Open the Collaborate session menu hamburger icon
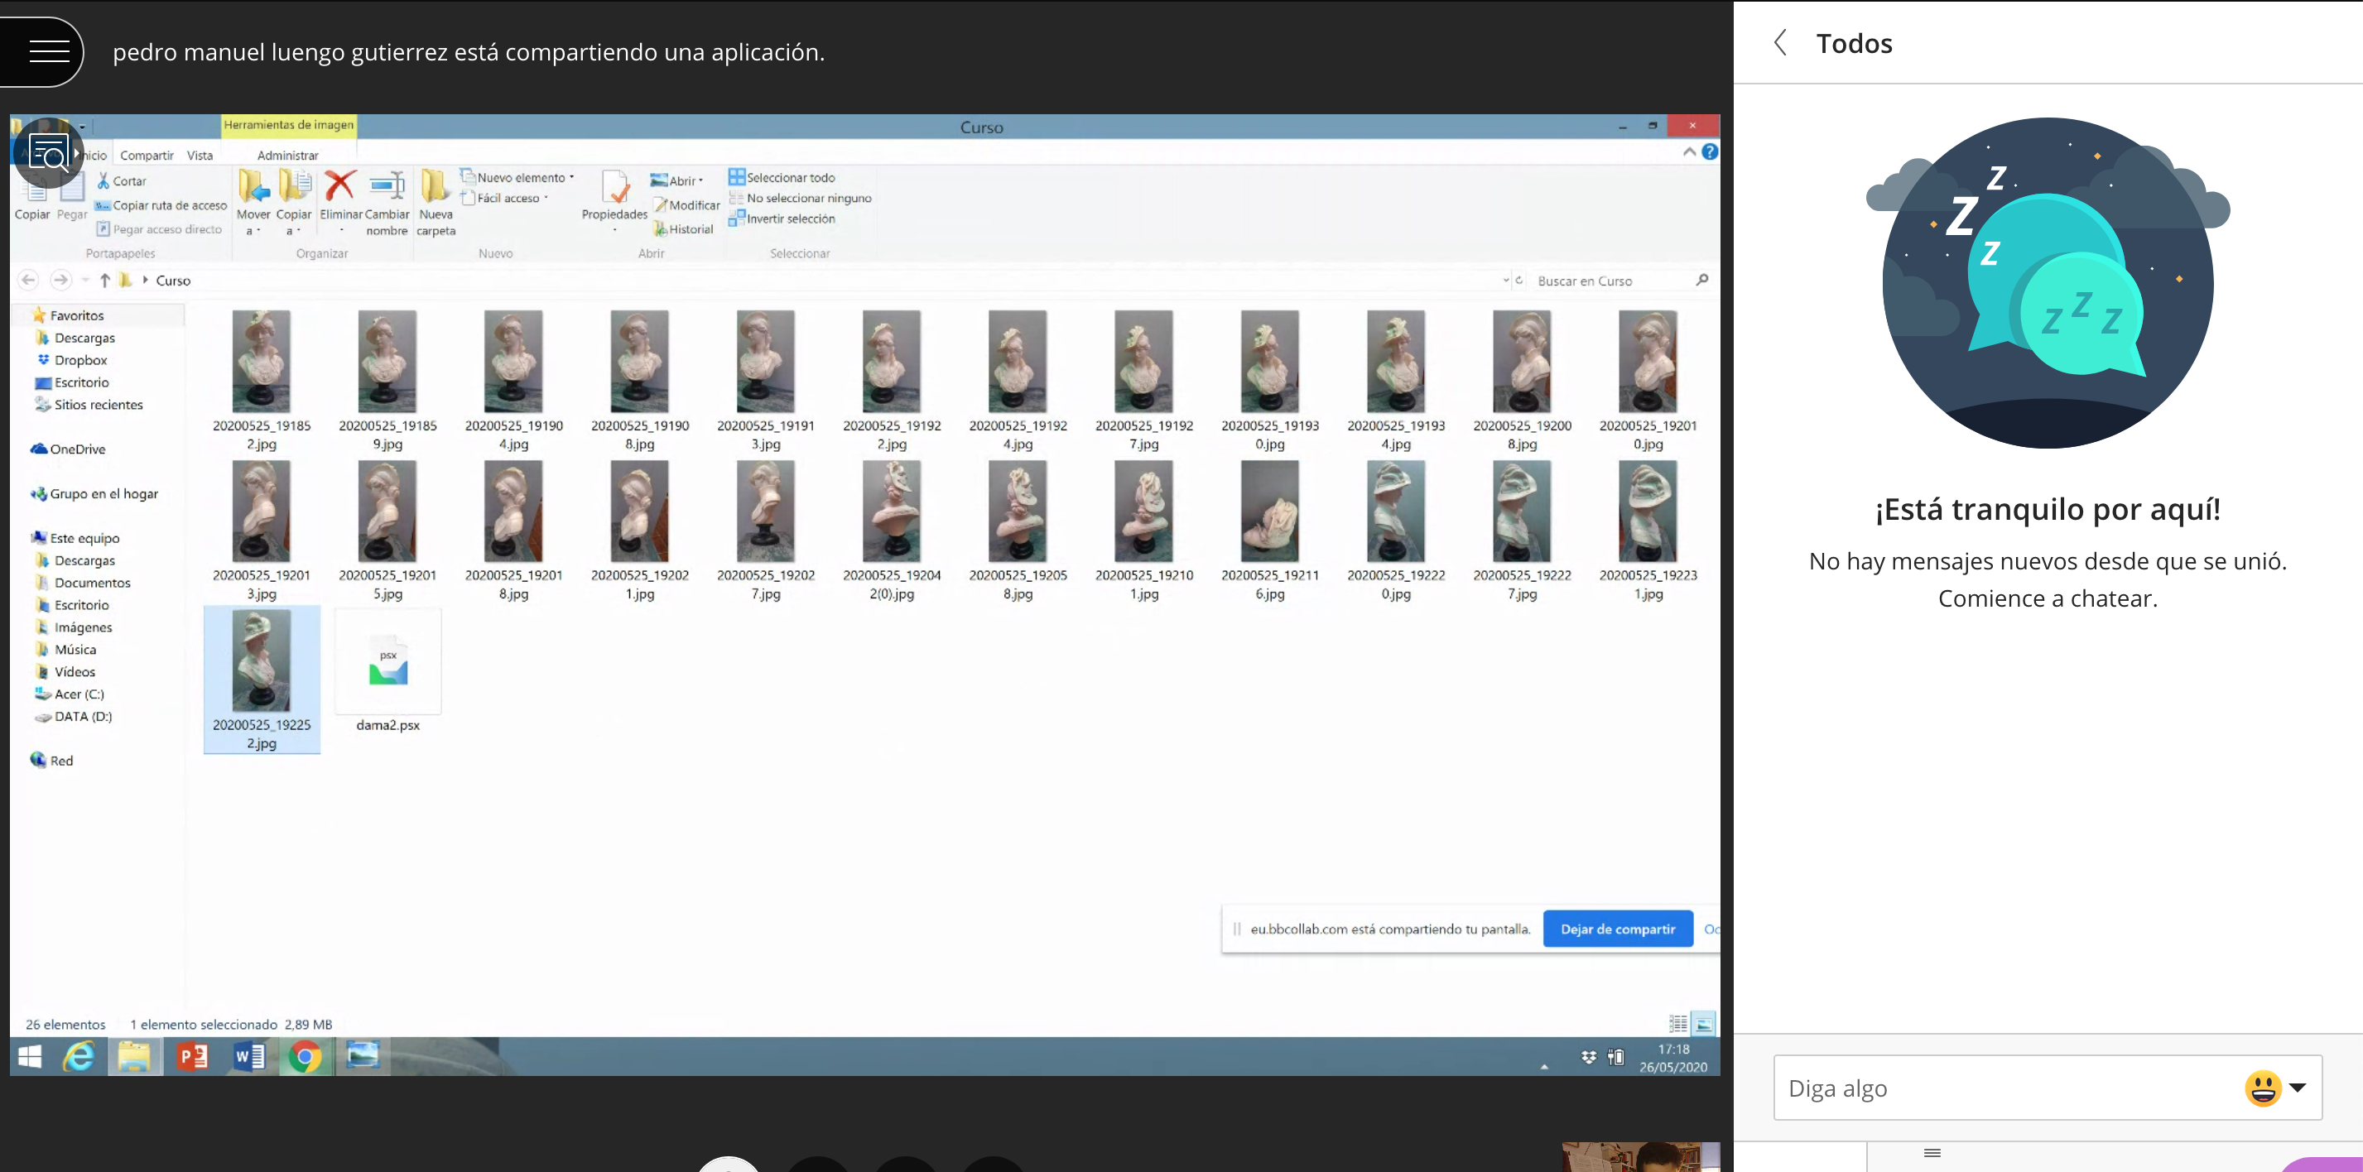 tap(49, 51)
